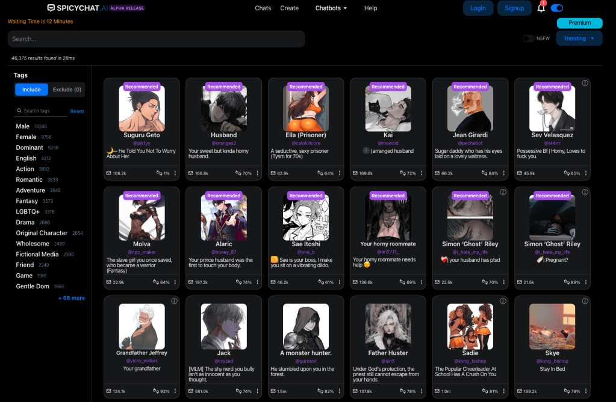616x402 pixels.
Task: Click the Premium button
Action: (x=579, y=23)
